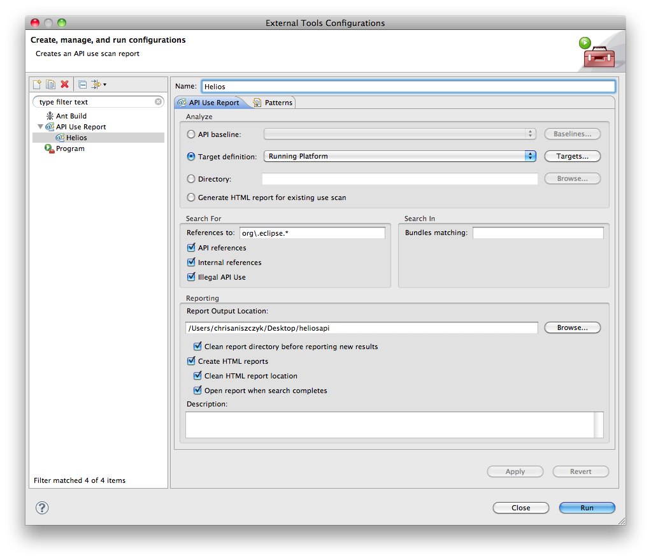Click the Revert button
This screenshot has height=560, width=651.
(x=580, y=471)
